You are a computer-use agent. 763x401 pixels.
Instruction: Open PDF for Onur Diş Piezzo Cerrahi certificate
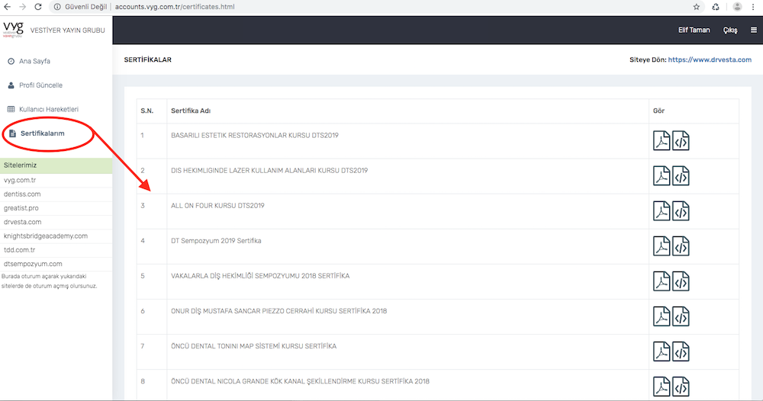pyautogui.click(x=662, y=316)
